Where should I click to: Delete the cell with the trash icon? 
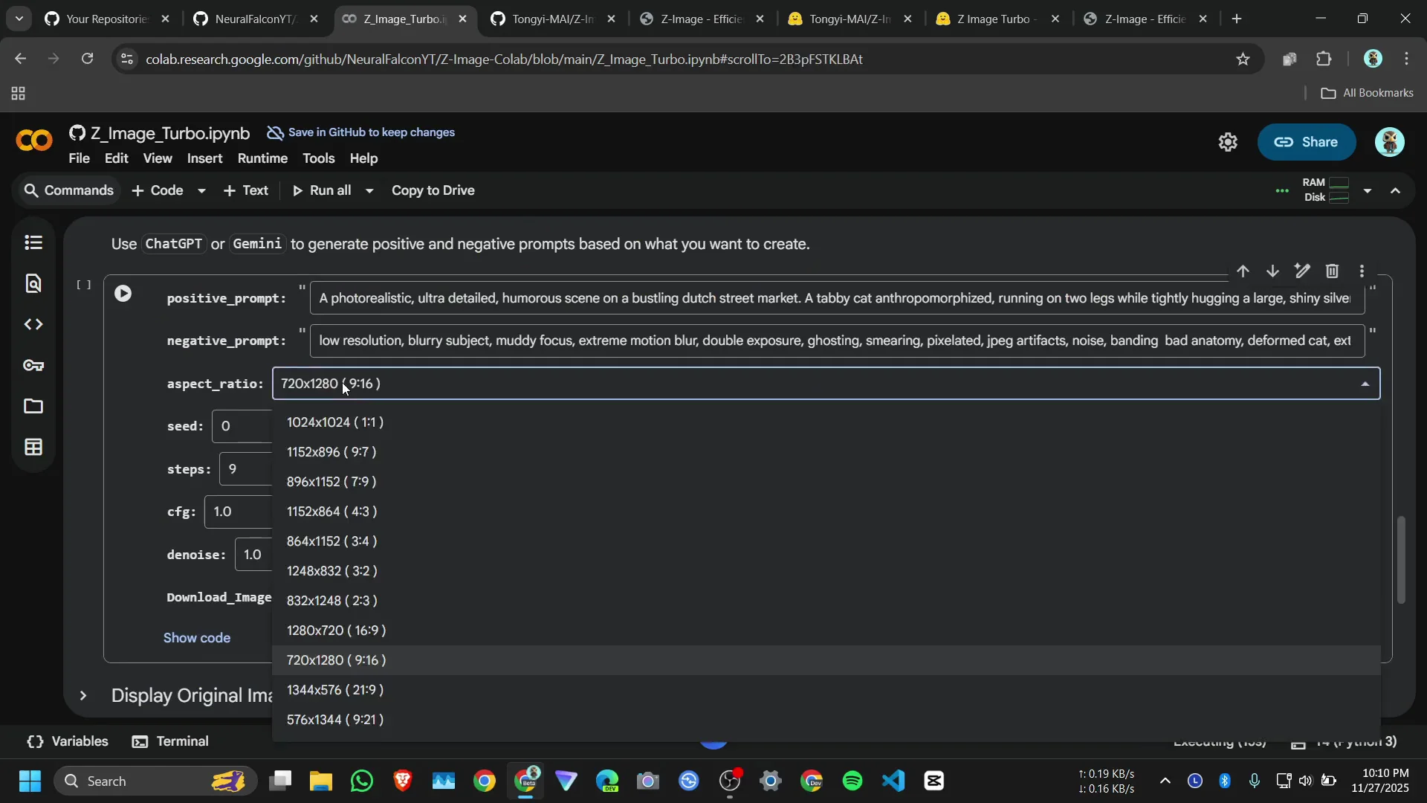click(x=1332, y=271)
